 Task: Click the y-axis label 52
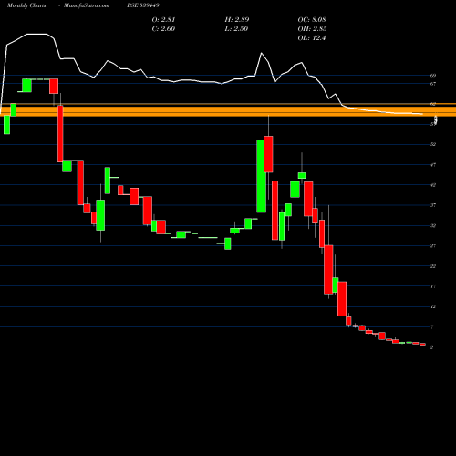[433, 144]
